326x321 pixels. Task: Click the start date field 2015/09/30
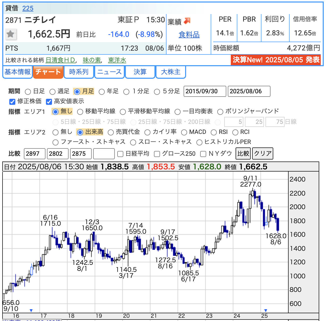[205, 91]
